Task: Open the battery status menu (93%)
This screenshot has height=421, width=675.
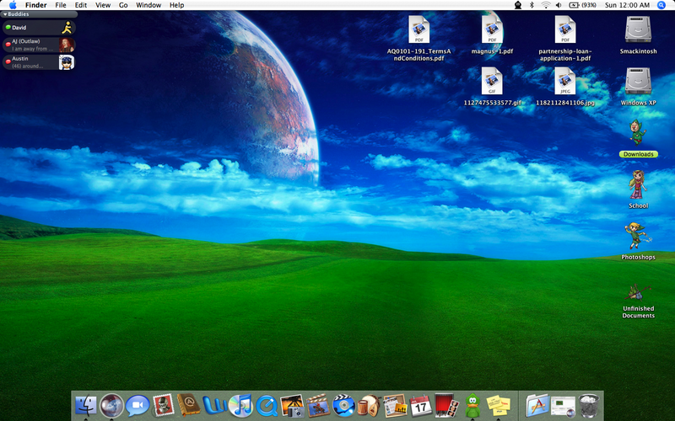Action: (x=582, y=5)
